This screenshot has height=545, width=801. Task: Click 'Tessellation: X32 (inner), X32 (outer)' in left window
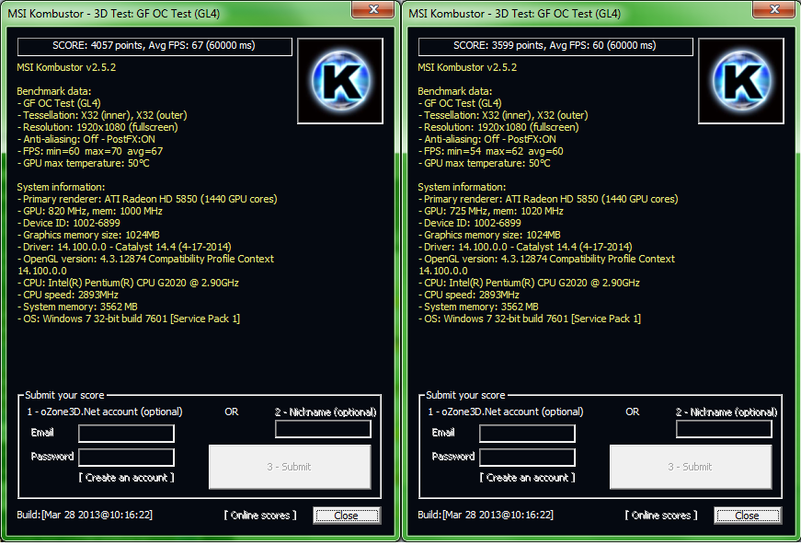102,116
